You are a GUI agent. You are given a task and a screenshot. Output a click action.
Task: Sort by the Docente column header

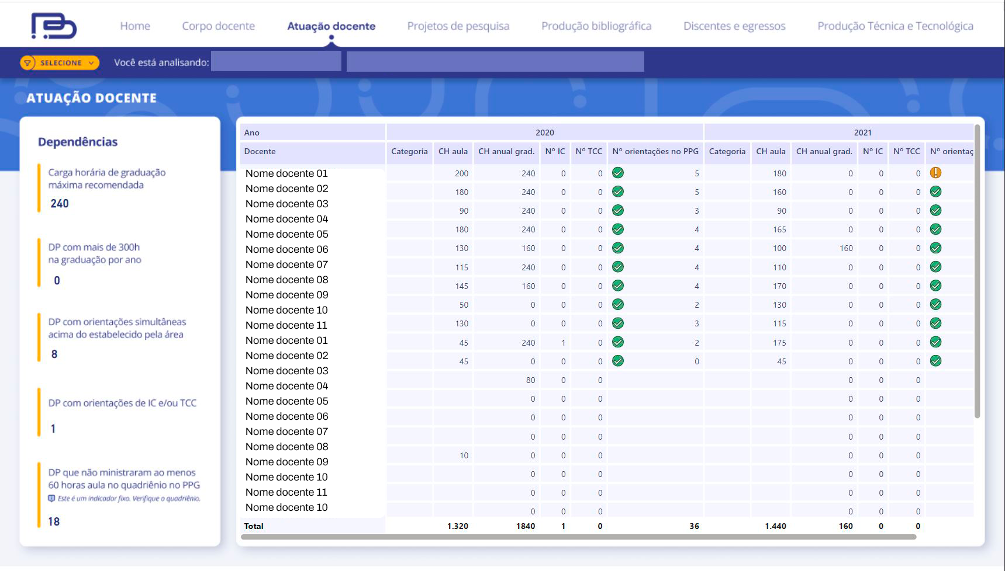(312, 152)
